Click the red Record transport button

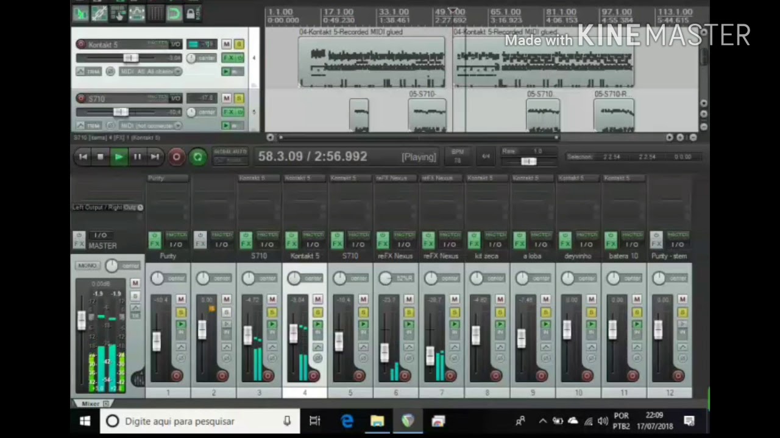[176, 157]
